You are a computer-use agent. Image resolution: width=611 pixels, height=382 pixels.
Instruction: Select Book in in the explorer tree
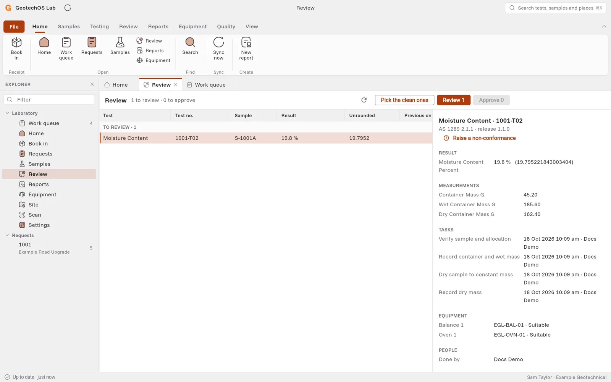[x=49, y=144]
